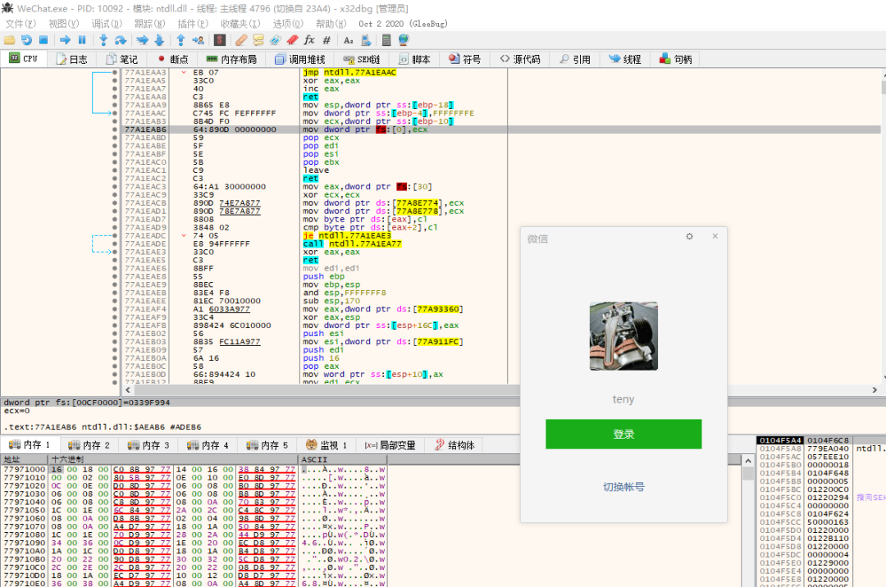Switch to the 句柄 handles tab
The height and width of the screenshot is (587, 886).
point(676,59)
